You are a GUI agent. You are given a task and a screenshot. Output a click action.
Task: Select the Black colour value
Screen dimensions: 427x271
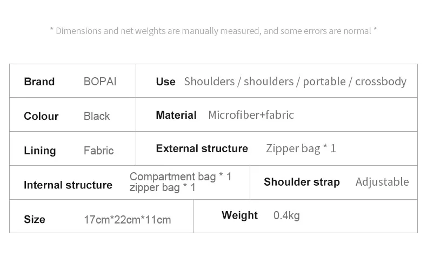[x=97, y=116]
